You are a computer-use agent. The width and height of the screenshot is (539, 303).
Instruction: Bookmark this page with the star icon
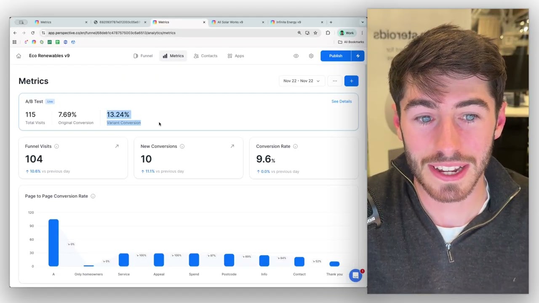[x=315, y=33]
